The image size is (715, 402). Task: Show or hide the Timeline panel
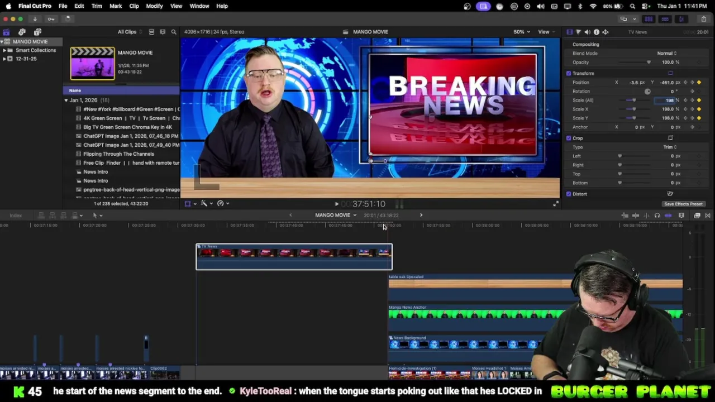coord(665,19)
